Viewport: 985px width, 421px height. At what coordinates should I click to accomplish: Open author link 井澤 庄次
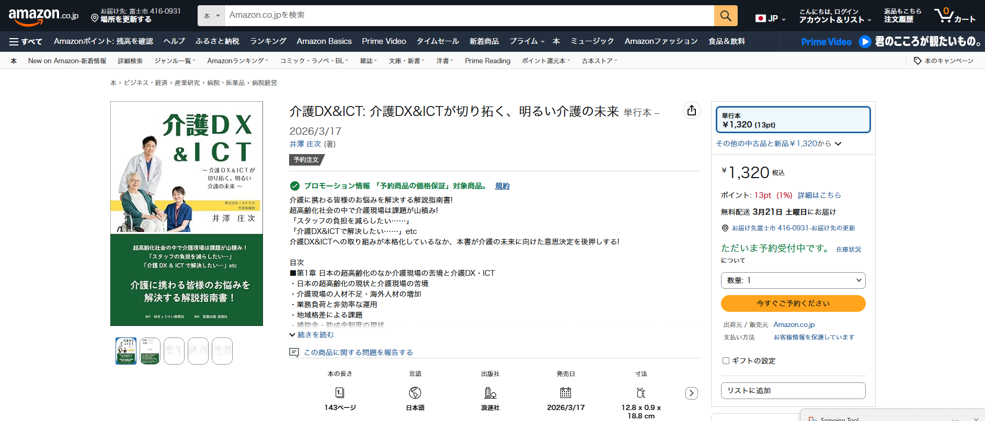305,144
